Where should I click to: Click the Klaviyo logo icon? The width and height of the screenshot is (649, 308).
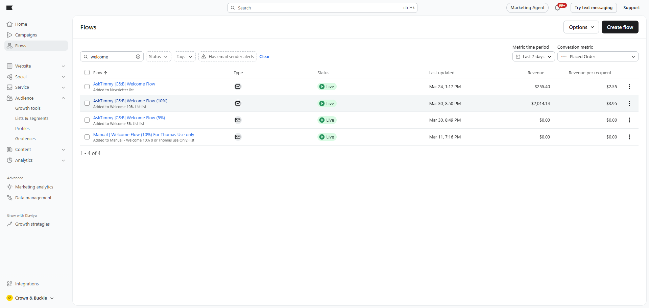pyautogui.click(x=9, y=8)
